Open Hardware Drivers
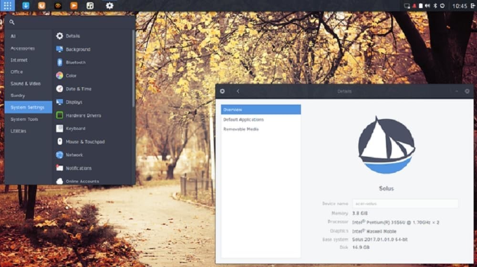The width and height of the screenshot is (477, 267). [x=93, y=115]
